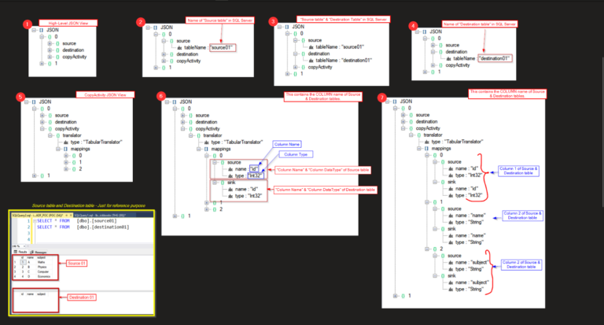This screenshot has width=604, height=325.
Task: Click the object icon beside destination in view 1
Action: coord(57,50)
